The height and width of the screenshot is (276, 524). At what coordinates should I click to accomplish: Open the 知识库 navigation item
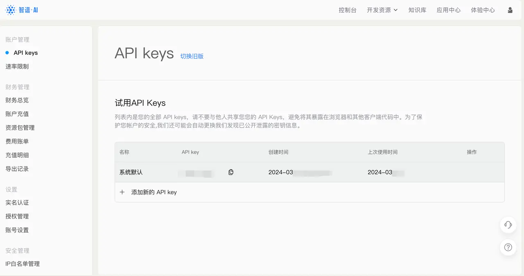[x=417, y=9]
